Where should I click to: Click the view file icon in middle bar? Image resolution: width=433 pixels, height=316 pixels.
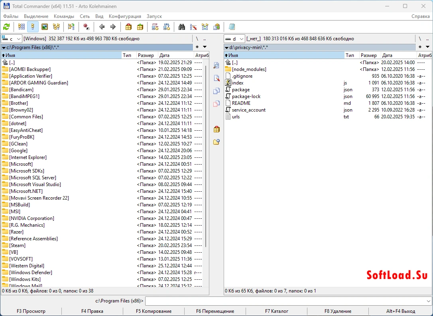[216, 65]
